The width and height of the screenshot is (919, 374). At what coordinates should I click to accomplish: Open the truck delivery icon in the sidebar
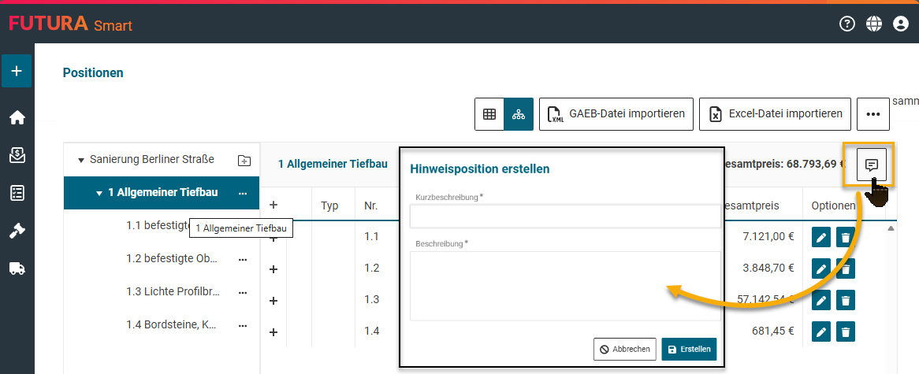17,268
